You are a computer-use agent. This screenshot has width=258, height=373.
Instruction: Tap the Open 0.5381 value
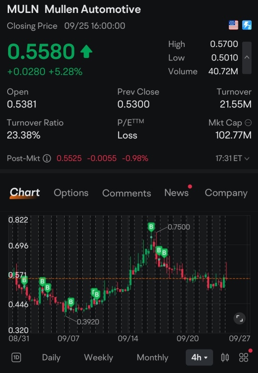22,104
